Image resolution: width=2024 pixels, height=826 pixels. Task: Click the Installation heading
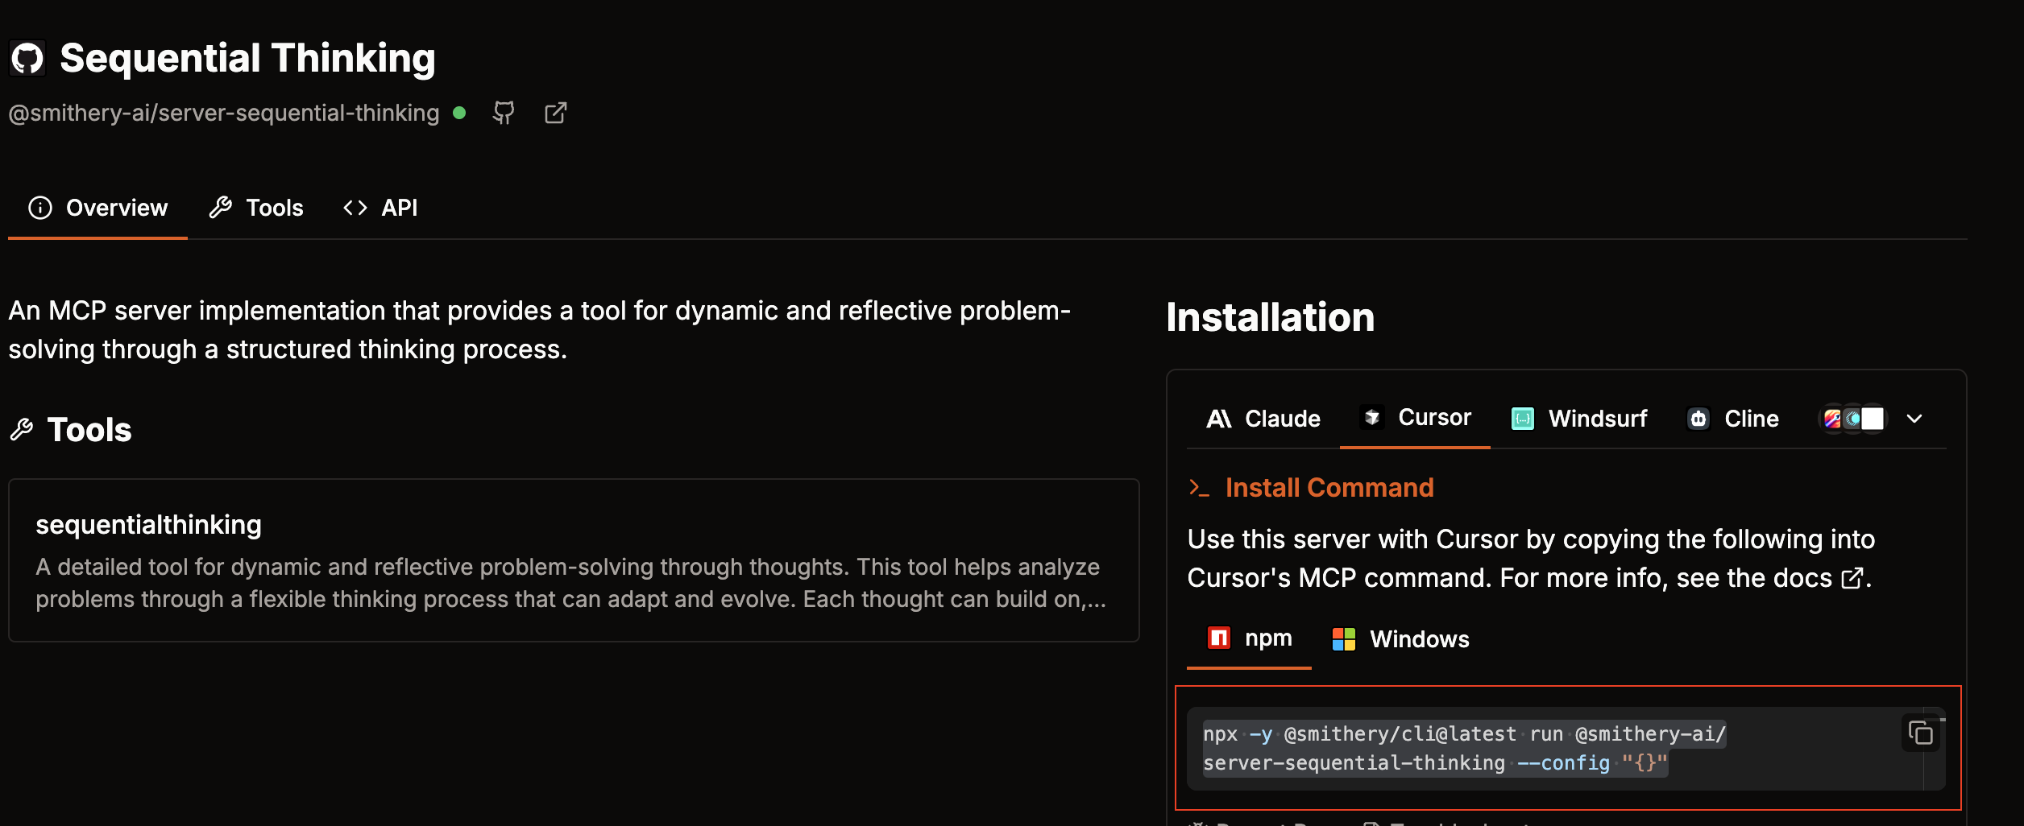(x=1271, y=317)
